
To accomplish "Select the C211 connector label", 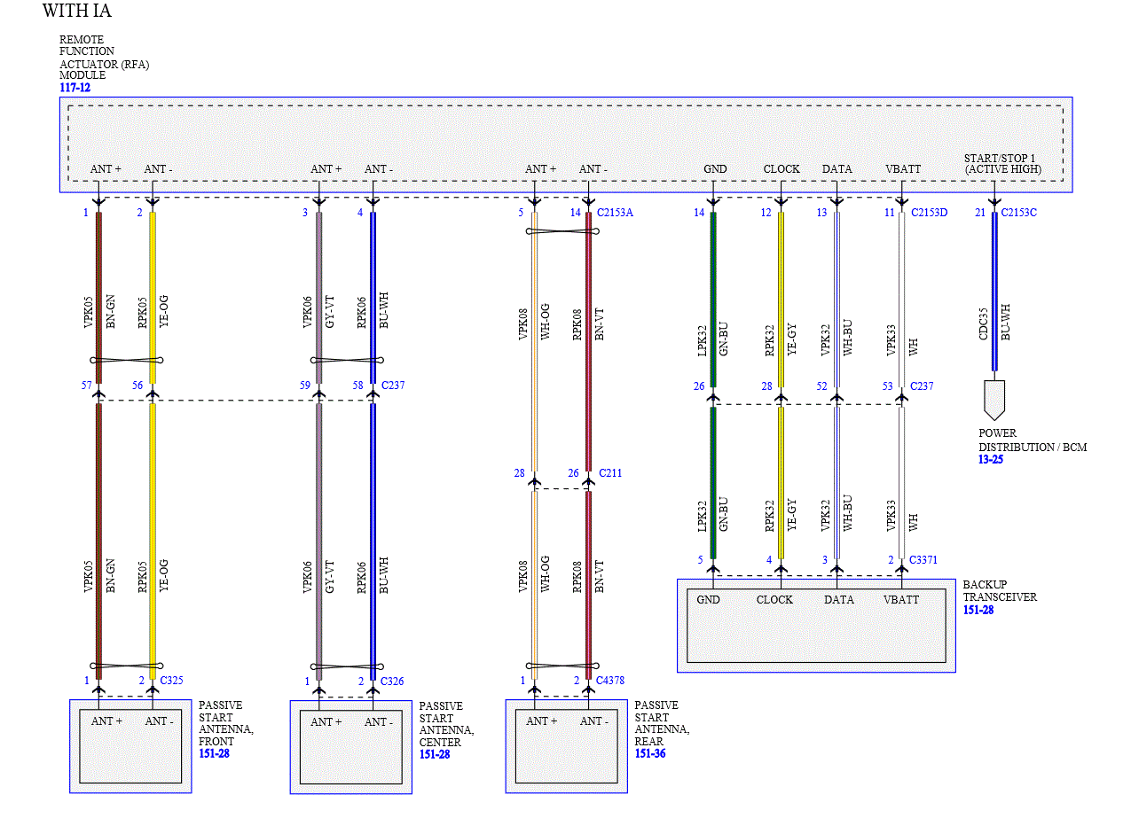I will click(610, 473).
